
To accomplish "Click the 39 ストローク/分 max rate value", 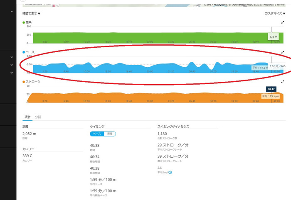I will 173,156.
